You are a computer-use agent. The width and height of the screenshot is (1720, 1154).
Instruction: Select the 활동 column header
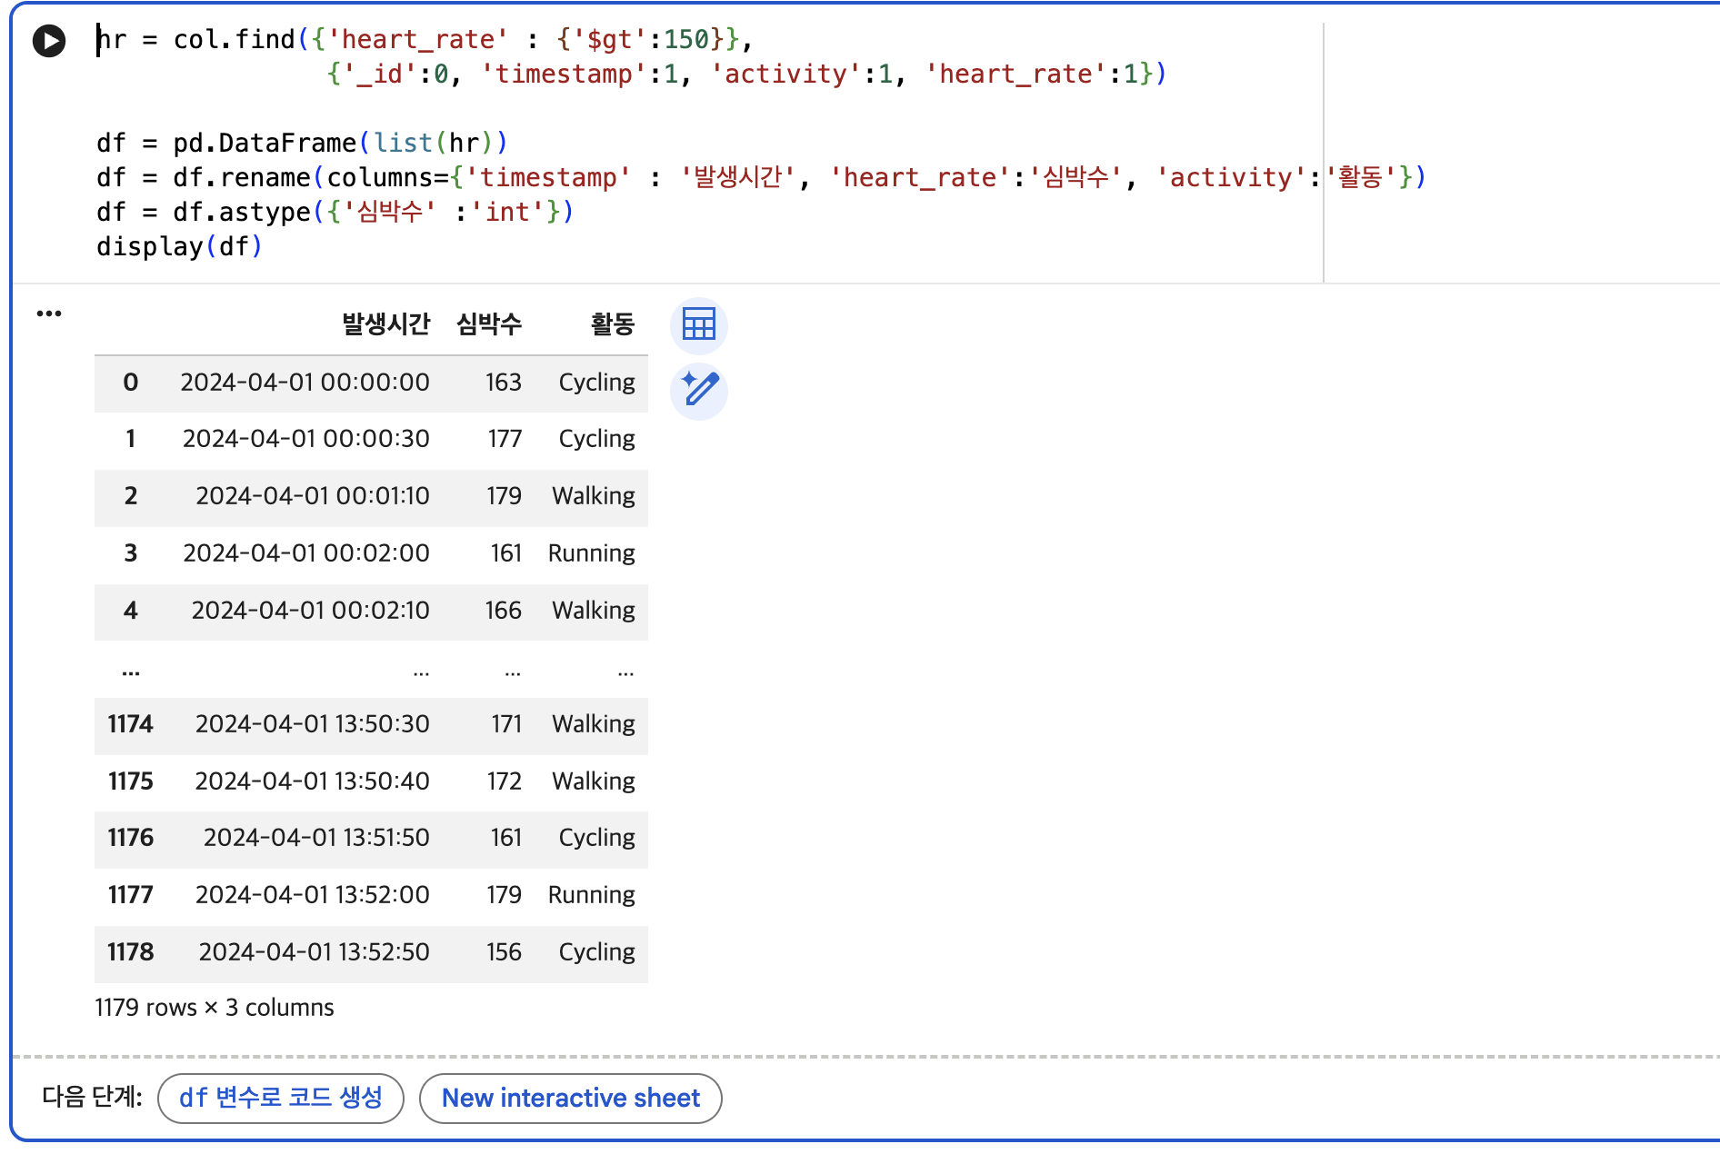613,324
